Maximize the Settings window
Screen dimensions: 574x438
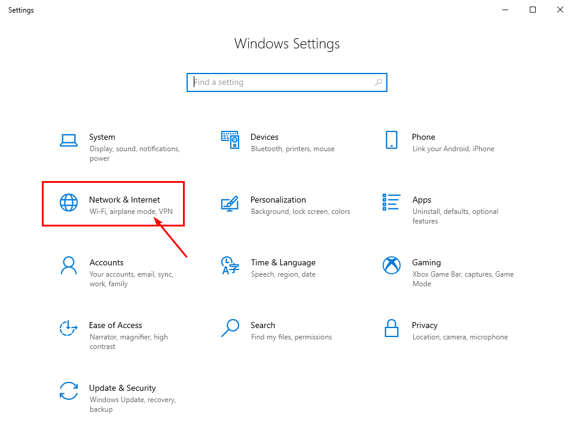[533, 10]
